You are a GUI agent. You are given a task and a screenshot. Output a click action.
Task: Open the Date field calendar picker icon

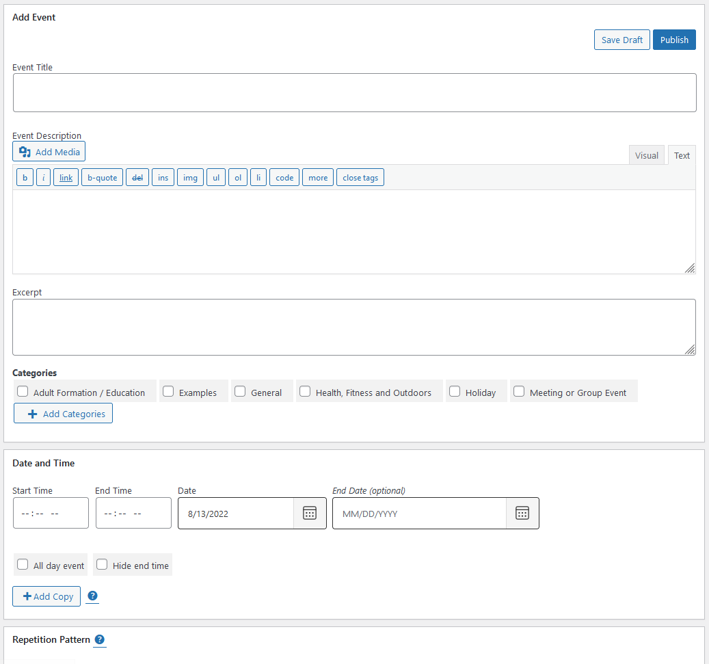point(310,513)
